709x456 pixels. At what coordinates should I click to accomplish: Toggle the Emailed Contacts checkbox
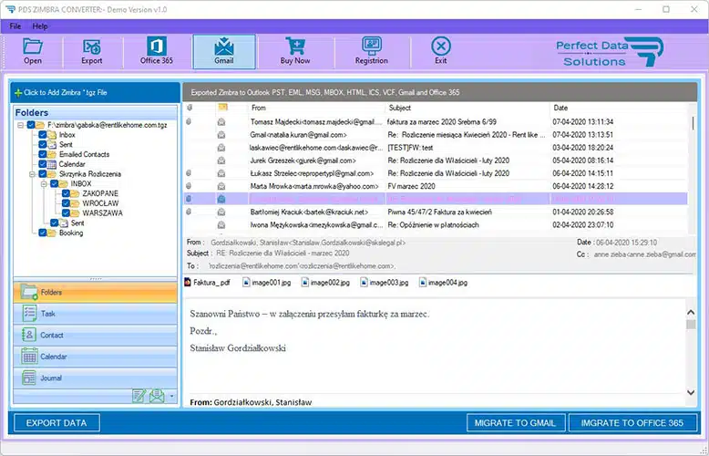coord(43,154)
